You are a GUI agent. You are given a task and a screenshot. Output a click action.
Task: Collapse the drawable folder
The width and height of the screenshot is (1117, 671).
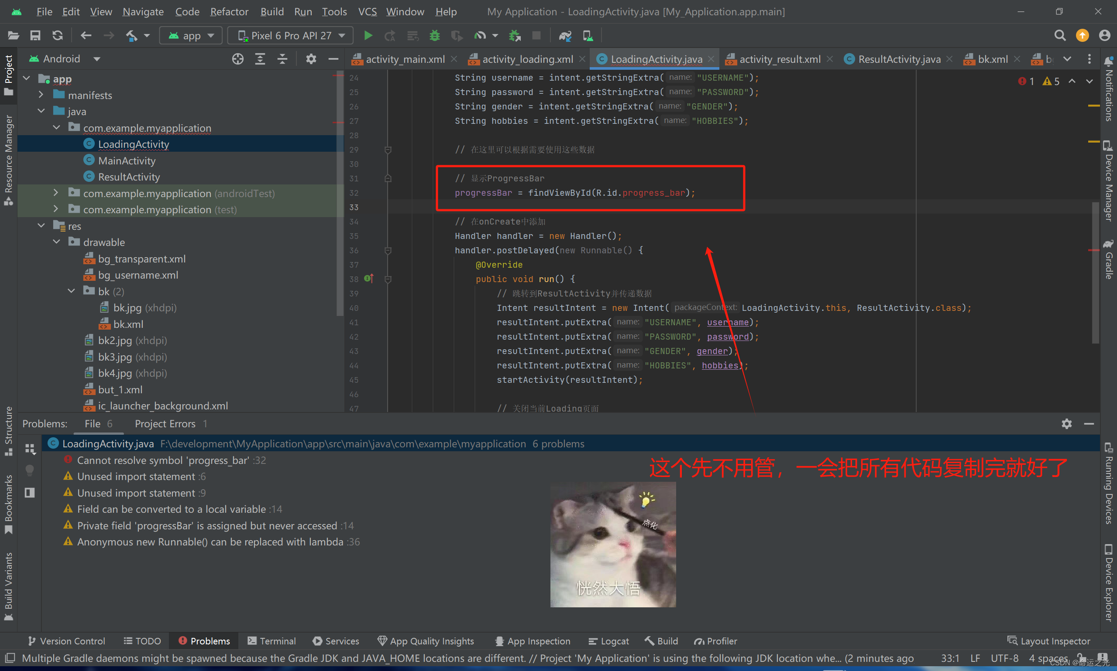57,242
